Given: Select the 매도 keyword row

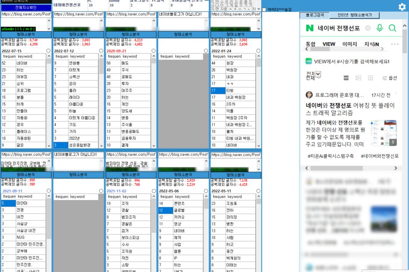Looking at the screenshot, I should [x=128, y=63].
